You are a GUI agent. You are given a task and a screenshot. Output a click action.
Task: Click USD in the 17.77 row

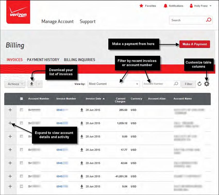tap(133, 150)
